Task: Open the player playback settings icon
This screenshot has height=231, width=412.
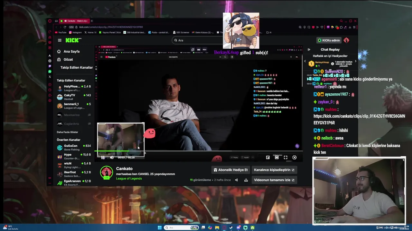Action: [x=294, y=158]
